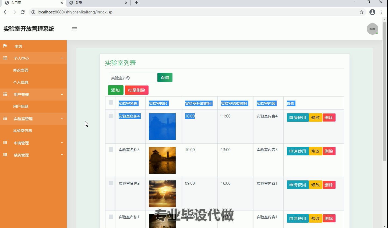Click the red 批量删除 button
This screenshot has height=228, width=388.
tap(137, 90)
